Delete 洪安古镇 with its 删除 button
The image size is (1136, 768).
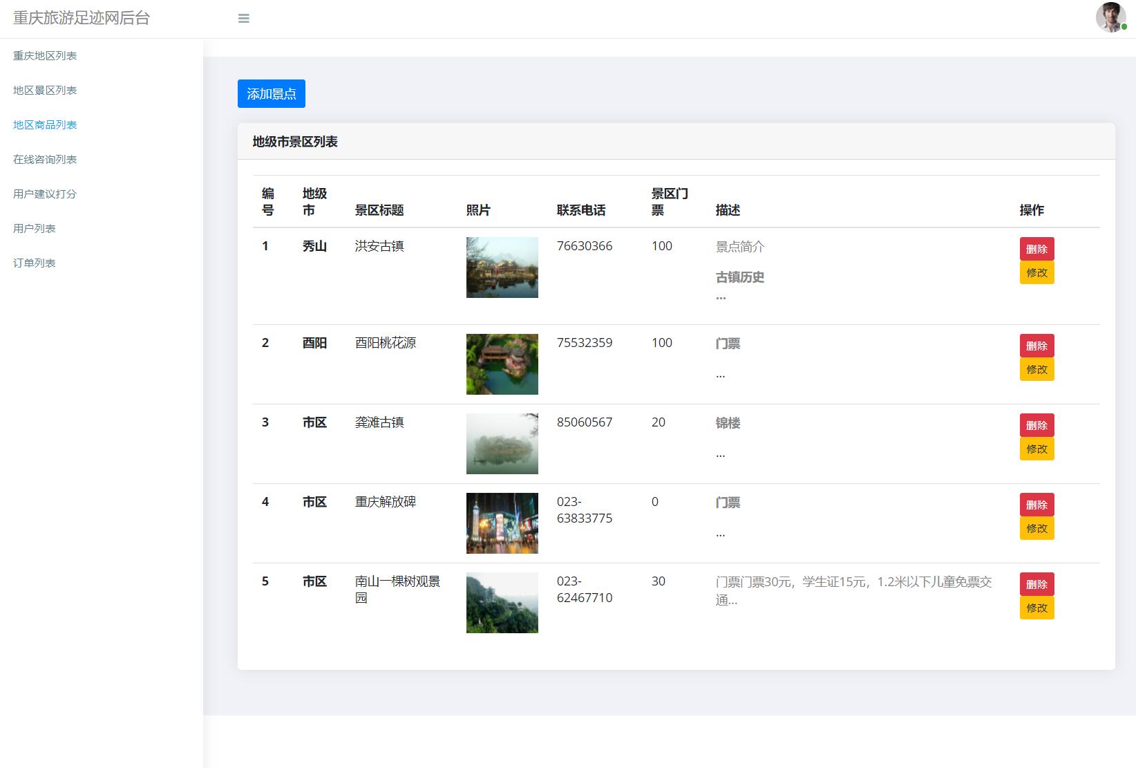click(1036, 248)
